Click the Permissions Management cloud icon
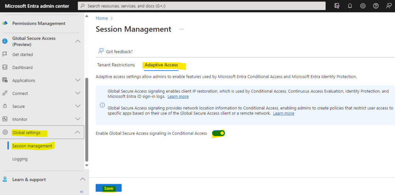 [x=5, y=24]
